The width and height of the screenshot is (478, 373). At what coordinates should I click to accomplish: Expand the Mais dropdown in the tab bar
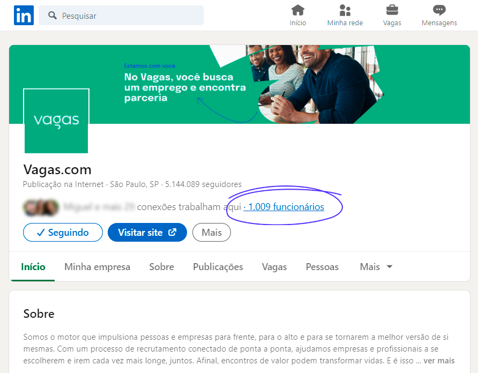[x=376, y=267]
